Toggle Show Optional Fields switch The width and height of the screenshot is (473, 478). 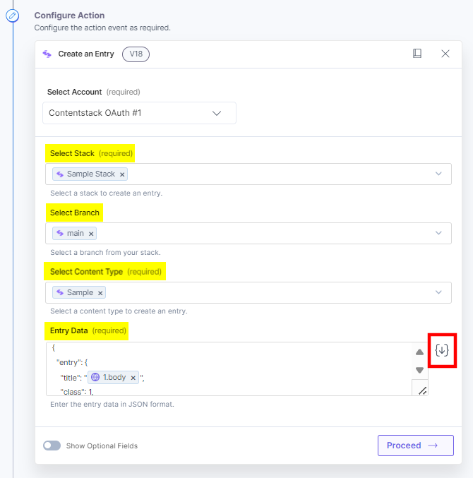point(52,446)
